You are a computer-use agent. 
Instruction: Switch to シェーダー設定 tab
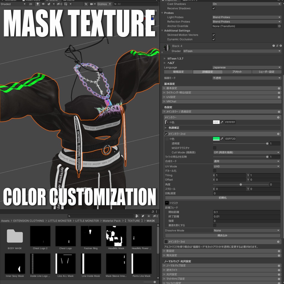pyautogui.click(x=267, y=72)
